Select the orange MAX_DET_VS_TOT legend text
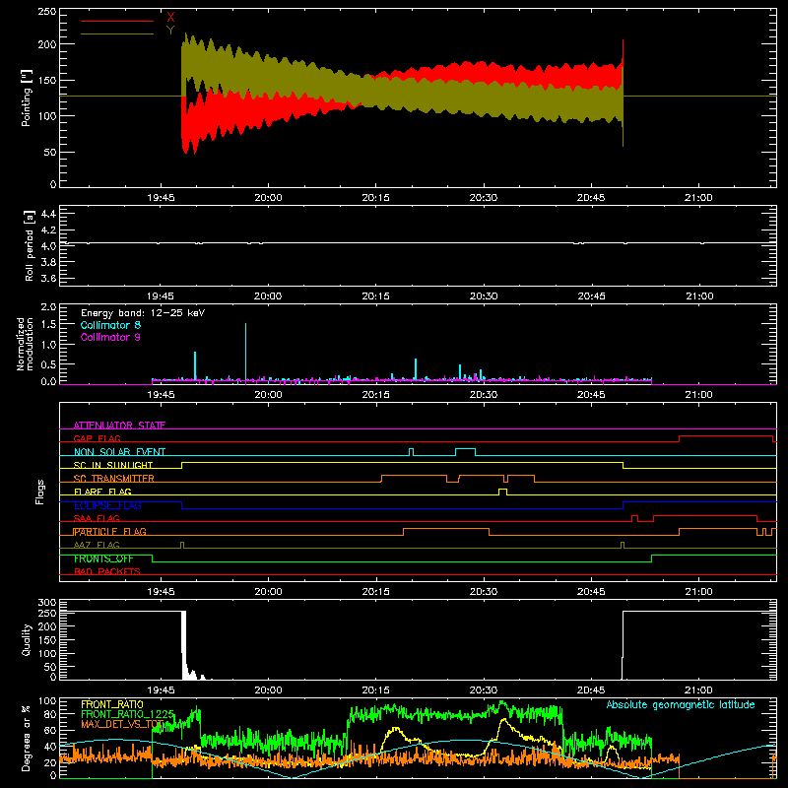788x788 pixels. click(x=122, y=724)
